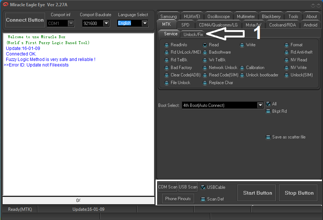Click the Connect Button

25,20
